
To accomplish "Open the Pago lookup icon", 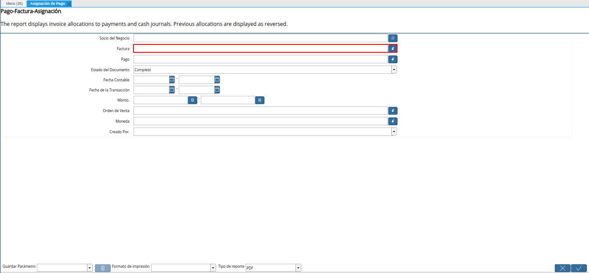I will coord(393,59).
